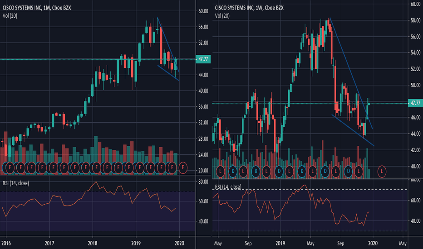Screen dimensions: 423x249
Task: Click the 47.77 price tag on weekly chart
Action: [415, 103]
